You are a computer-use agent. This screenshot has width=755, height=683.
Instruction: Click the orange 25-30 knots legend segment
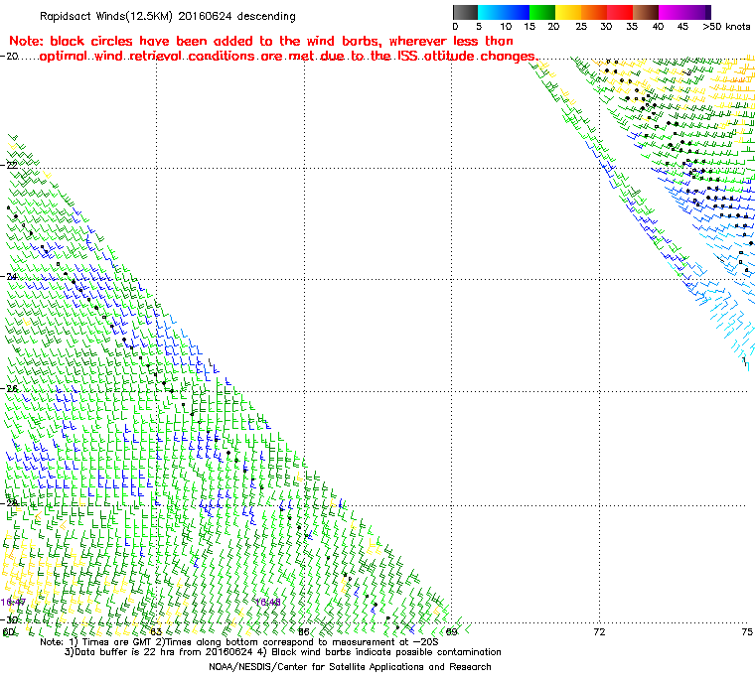click(x=594, y=12)
